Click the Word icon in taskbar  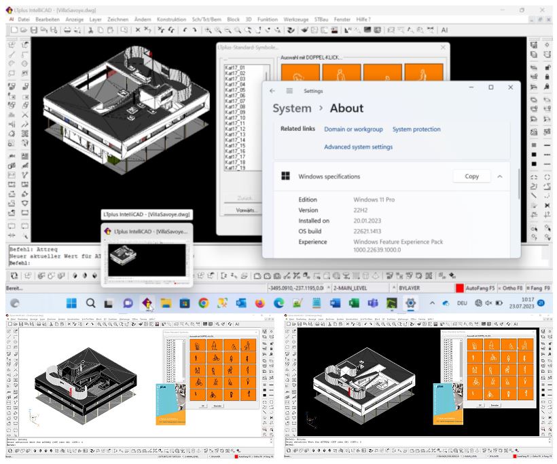(335, 303)
